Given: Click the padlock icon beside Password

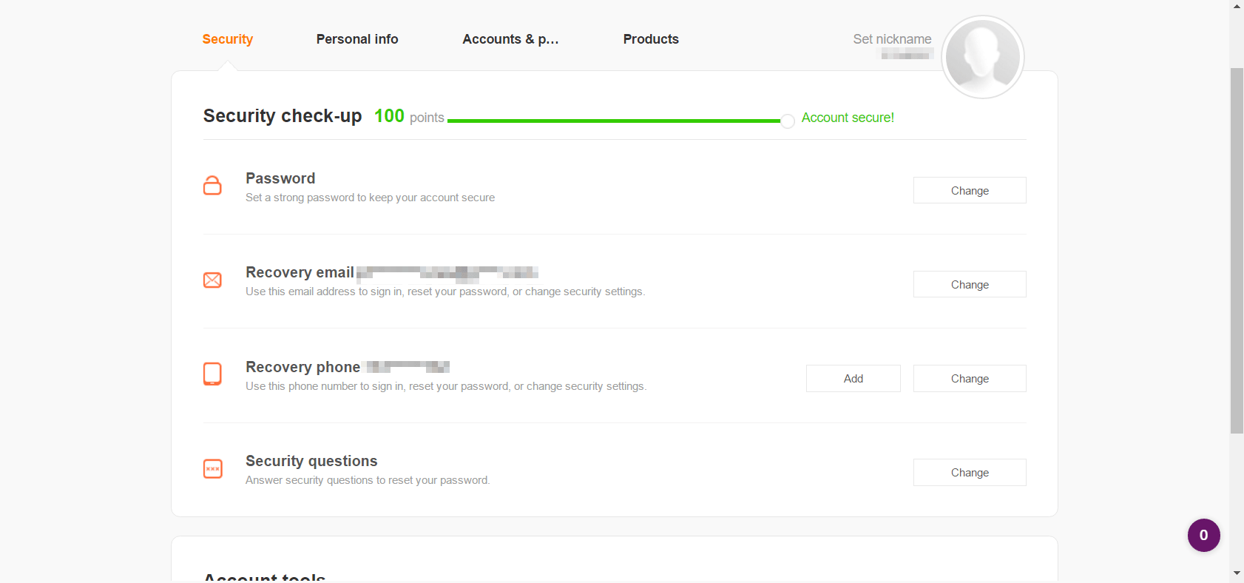Looking at the screenshot, I should point(212,186).
